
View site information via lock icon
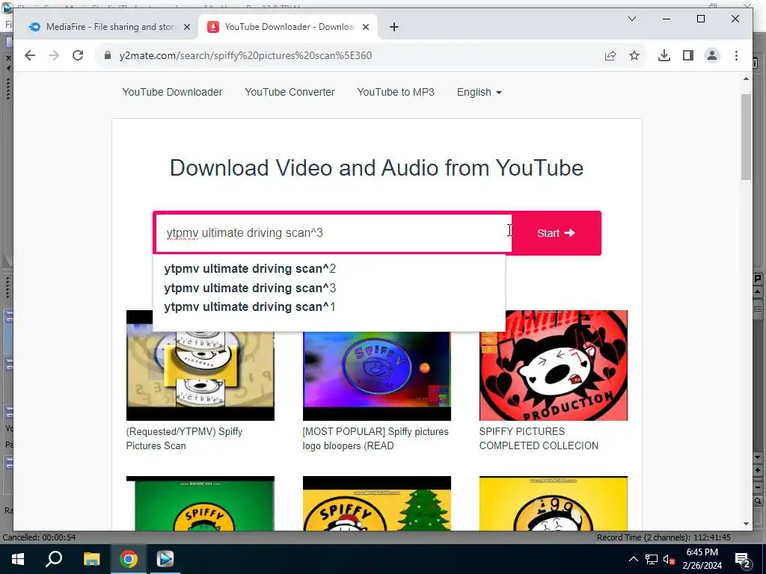(x=108, y=55)
